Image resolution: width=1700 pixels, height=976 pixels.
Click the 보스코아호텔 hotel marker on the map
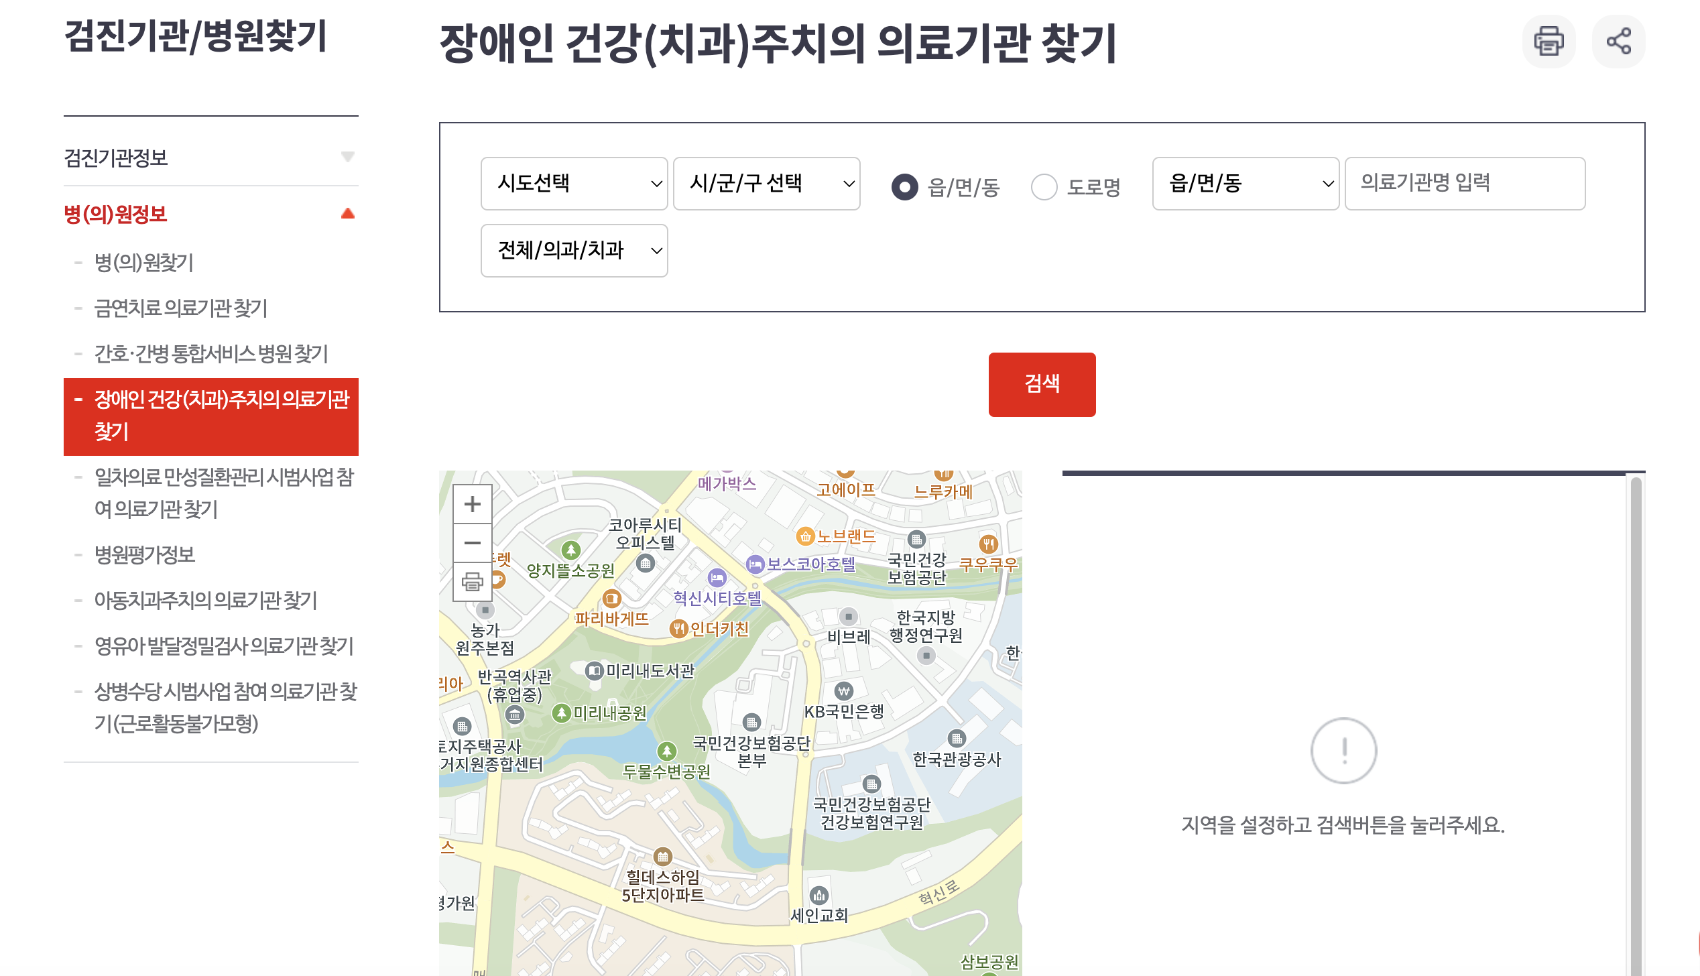[x=755, y=564]
